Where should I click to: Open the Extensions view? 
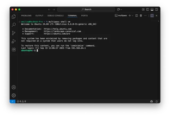tap(14, 49)
